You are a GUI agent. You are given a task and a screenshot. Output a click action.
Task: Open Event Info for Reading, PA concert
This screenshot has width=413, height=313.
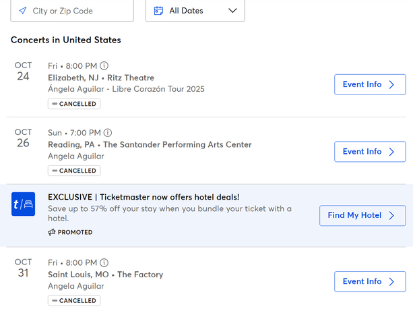370,152
